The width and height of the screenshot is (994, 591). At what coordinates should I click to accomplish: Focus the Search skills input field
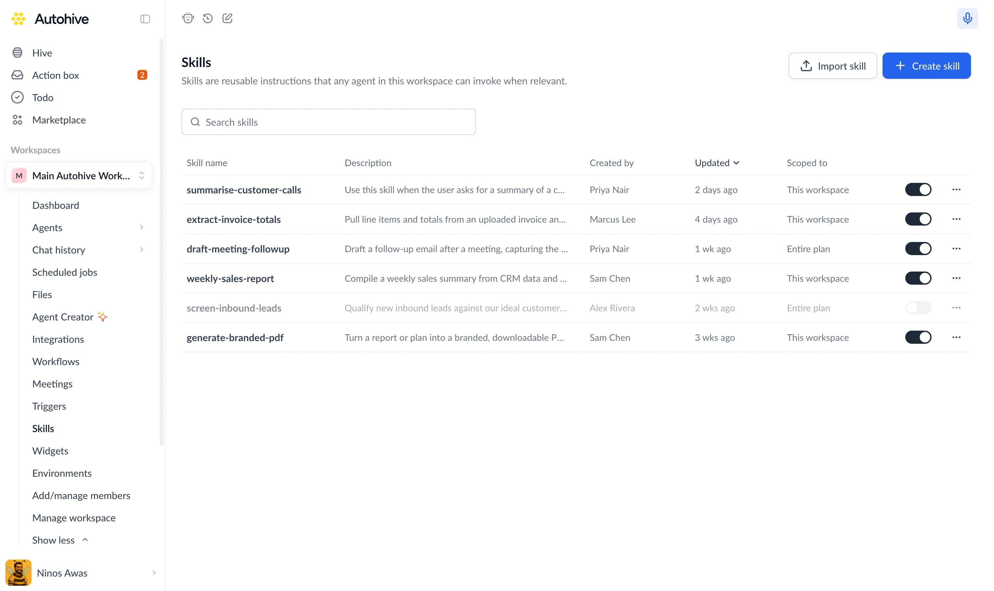click(328, 122)
